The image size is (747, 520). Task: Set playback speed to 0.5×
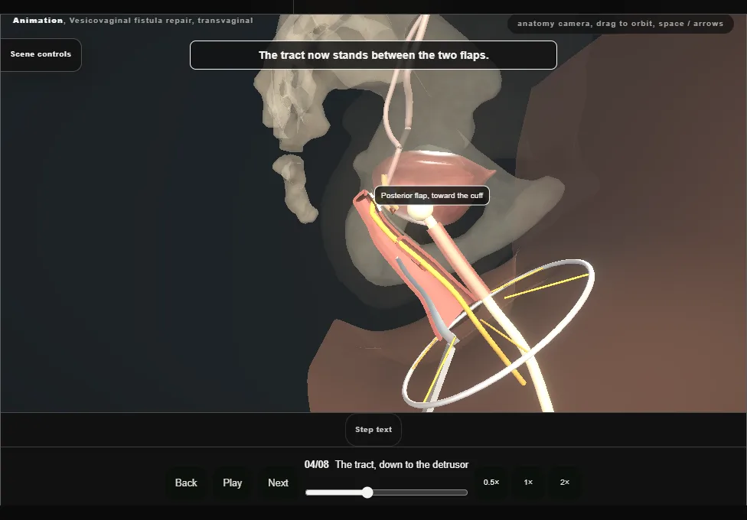[x=491, y=483]
